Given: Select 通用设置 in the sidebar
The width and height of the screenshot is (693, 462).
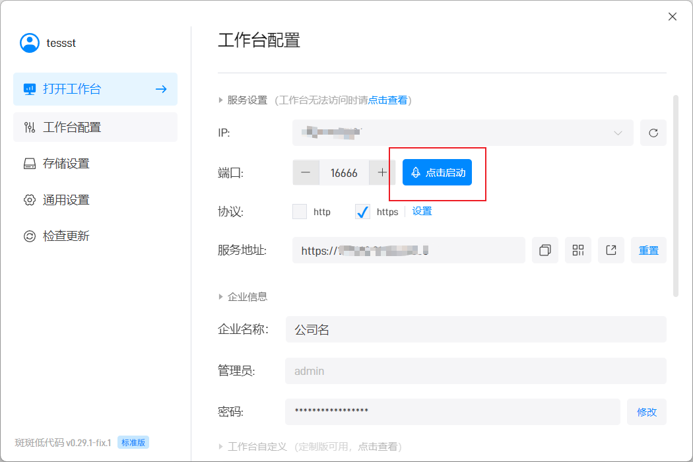Looking at the screenshot, I should click(x=66, y=200).
